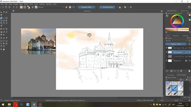
Task: Duplicate the layer in Layers panel
Action: click(172, 71)
